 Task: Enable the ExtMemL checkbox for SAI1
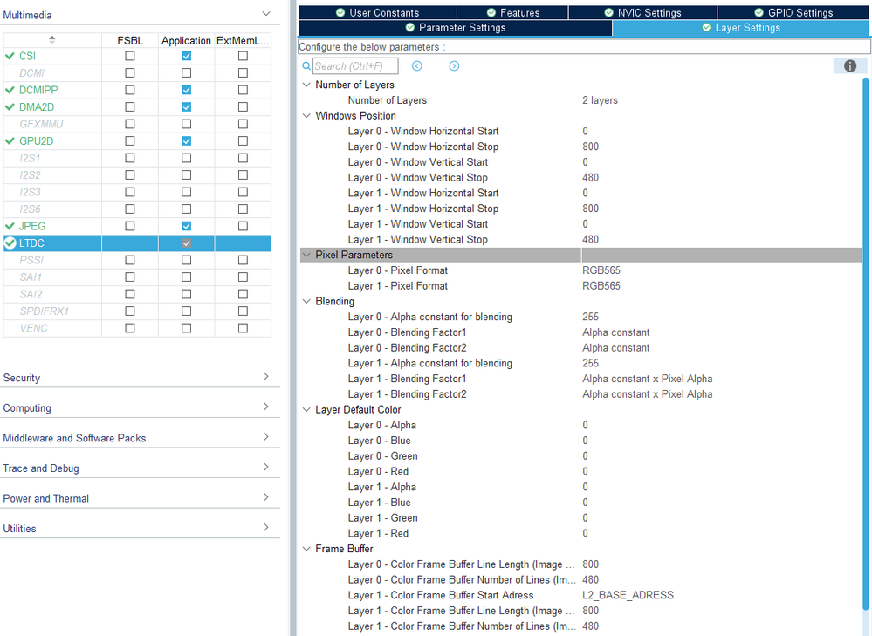[244, 277]
